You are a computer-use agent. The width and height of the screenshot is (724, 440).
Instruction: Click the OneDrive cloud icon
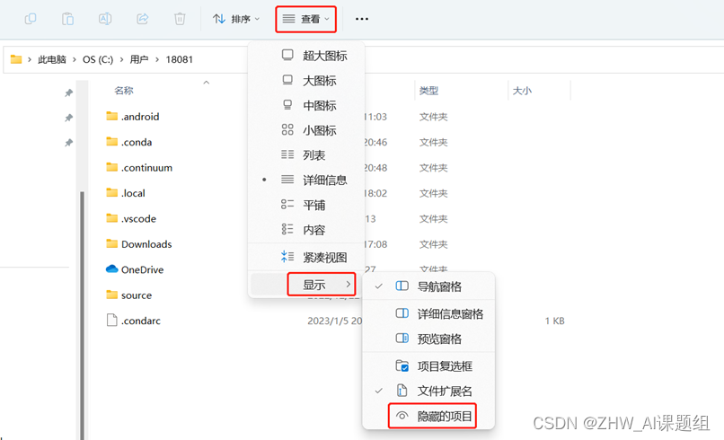(x=111, y=268)
